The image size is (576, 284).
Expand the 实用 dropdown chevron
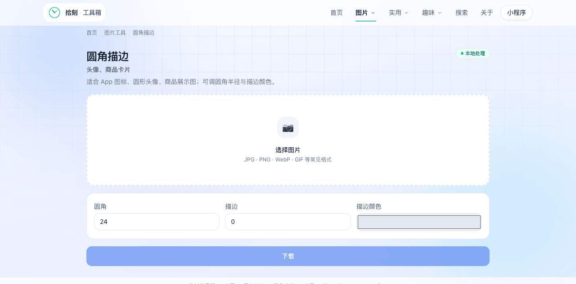pyautogui.click(x=406, y=13)
